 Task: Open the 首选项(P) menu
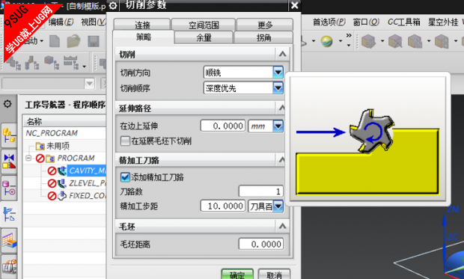[x=329, y=22]
